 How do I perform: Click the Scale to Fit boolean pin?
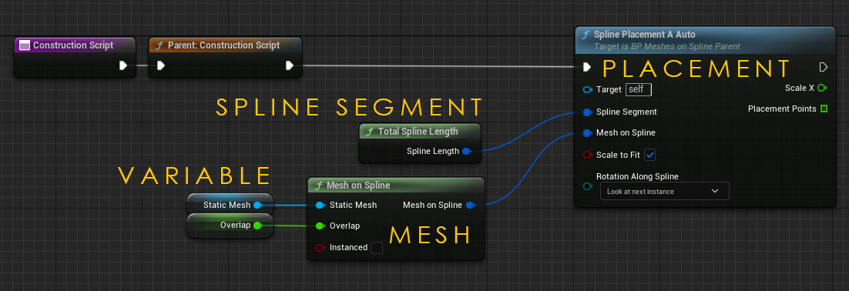[588, 156]
